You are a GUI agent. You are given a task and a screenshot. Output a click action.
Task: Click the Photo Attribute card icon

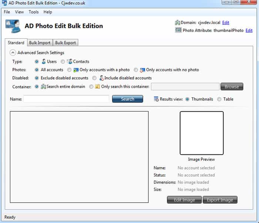(x=178, y=30)
